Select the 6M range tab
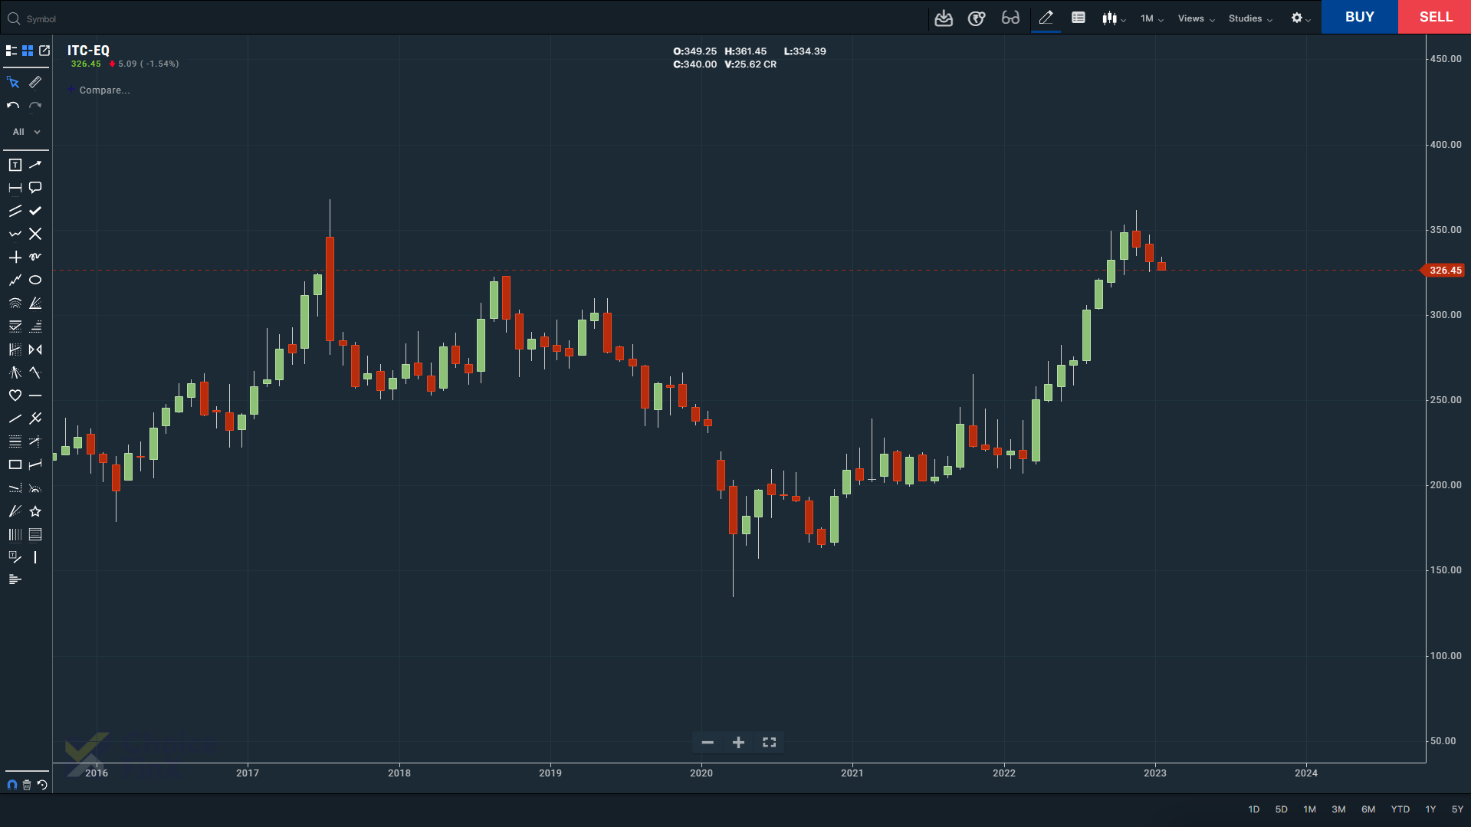This screenshot has width=1471, height=827. tap(1368, 809)
